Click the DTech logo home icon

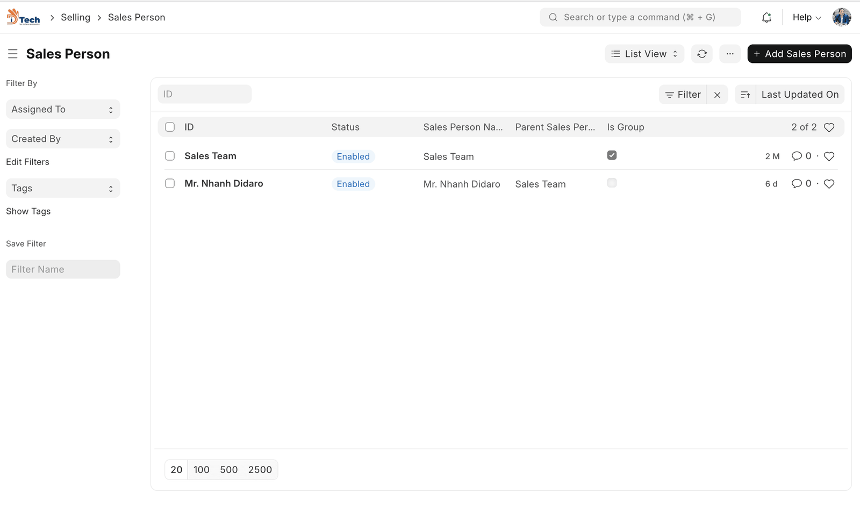[23, 17]
